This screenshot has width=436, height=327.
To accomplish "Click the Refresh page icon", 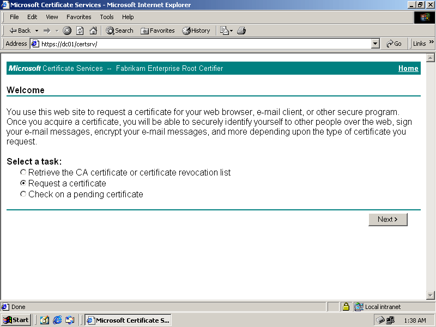I will pyautogui.click(x=80, y=31).
